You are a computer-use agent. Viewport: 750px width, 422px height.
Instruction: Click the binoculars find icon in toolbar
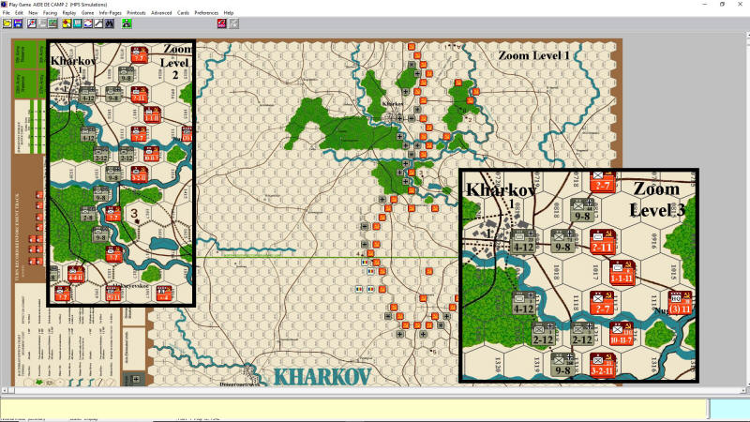(110, 23)
